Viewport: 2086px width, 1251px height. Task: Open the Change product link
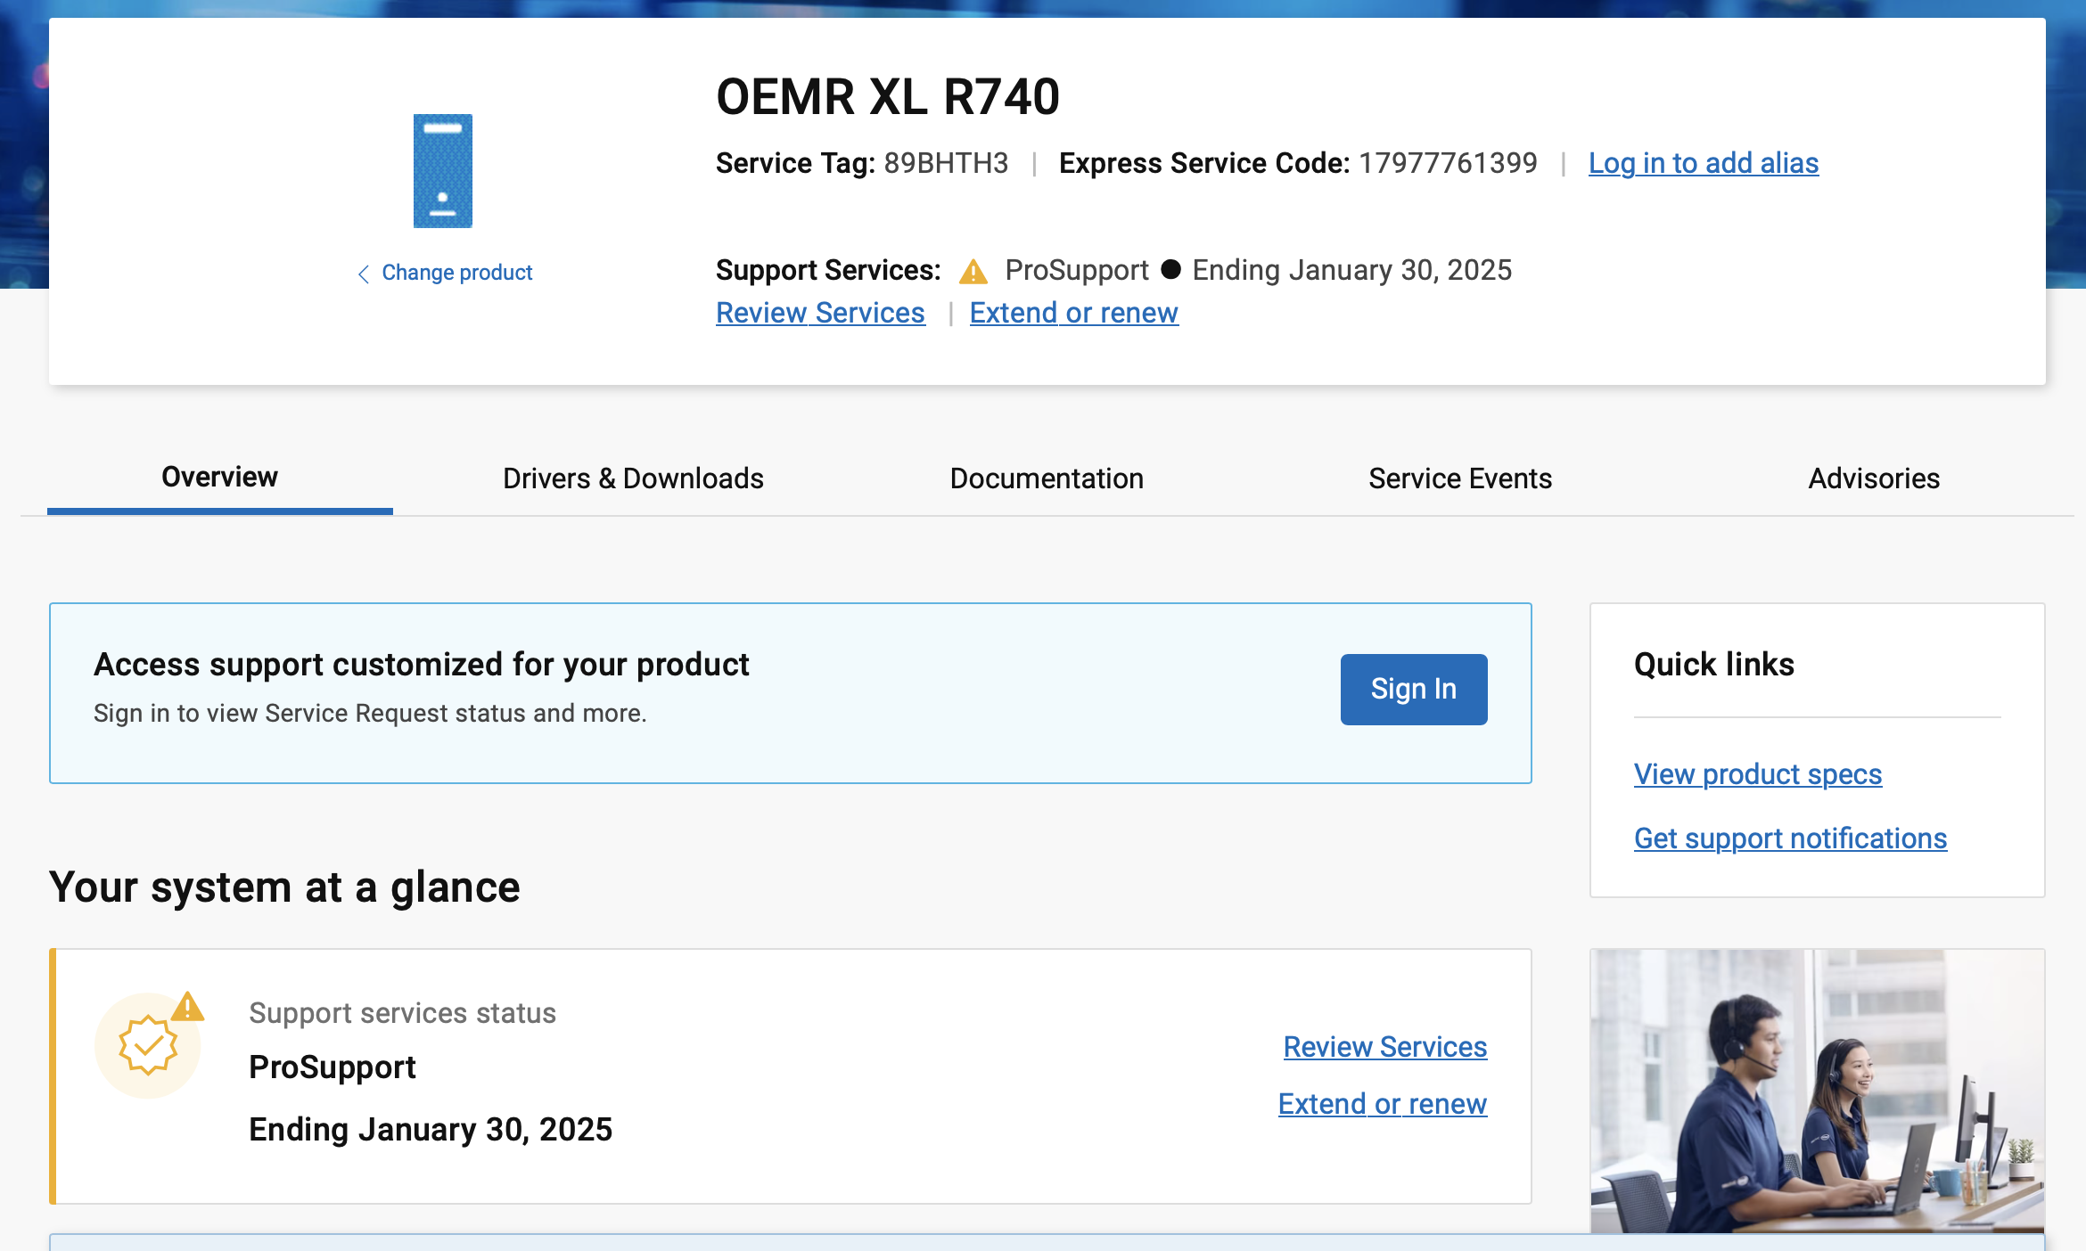coord(456,273)
